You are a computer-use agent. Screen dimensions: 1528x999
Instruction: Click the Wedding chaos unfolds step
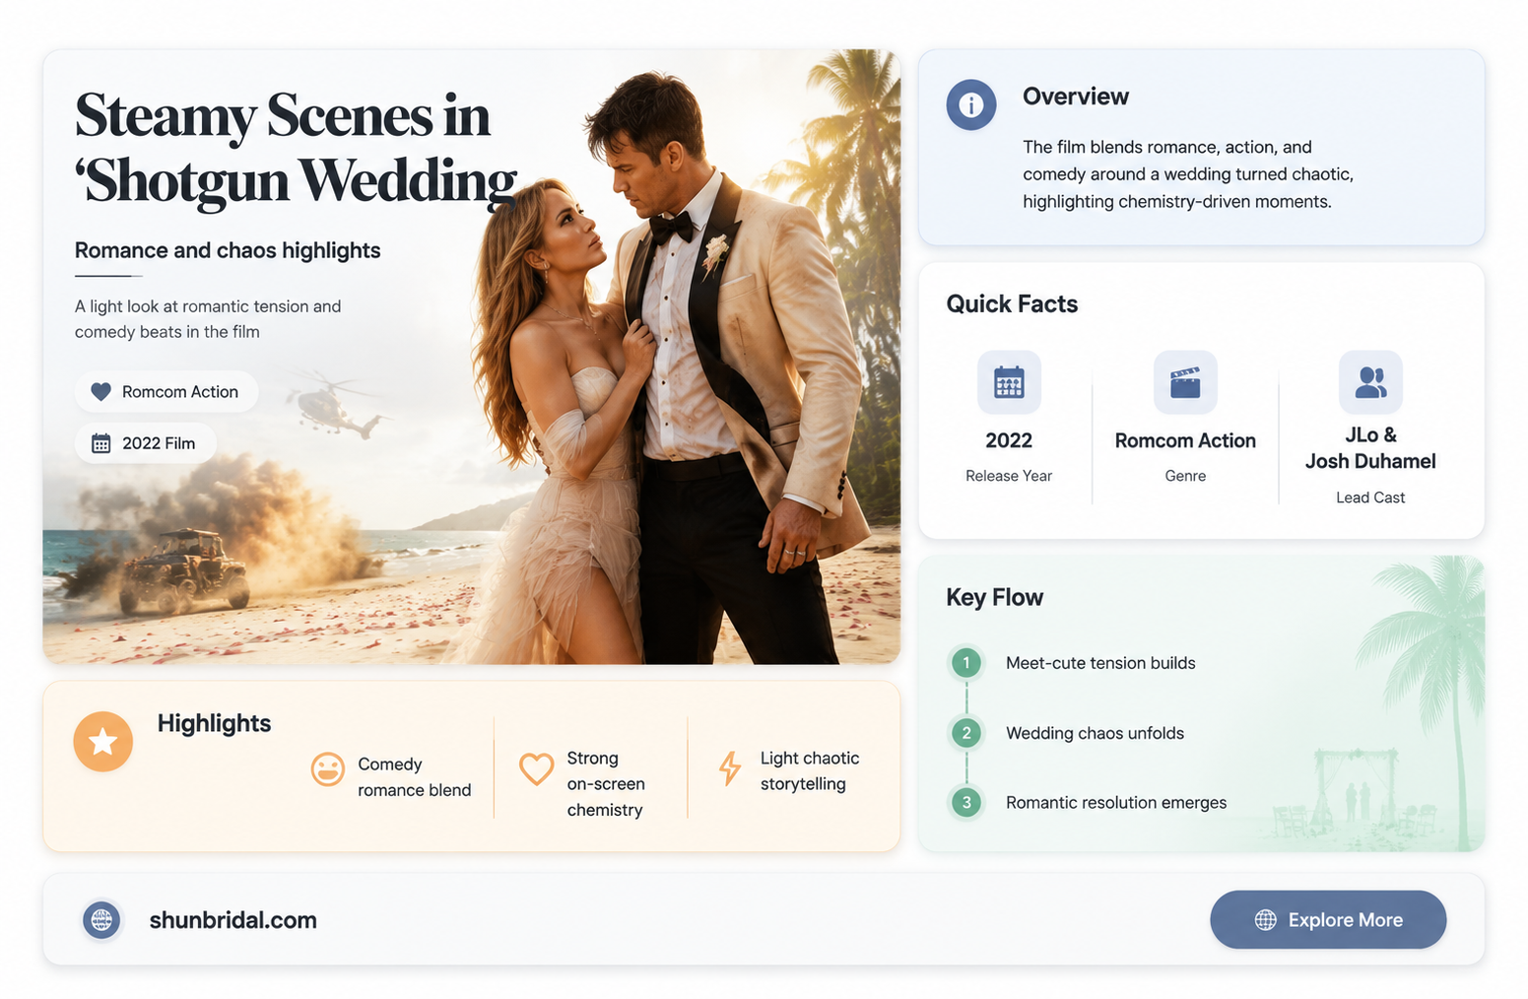pyautogui.click(x=1095, y=733)
